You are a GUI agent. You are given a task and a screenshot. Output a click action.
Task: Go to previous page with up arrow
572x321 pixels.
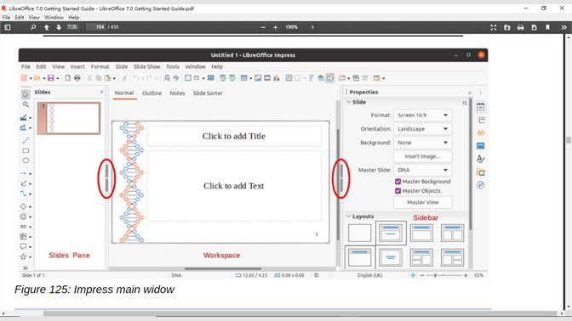pos(46,27)
